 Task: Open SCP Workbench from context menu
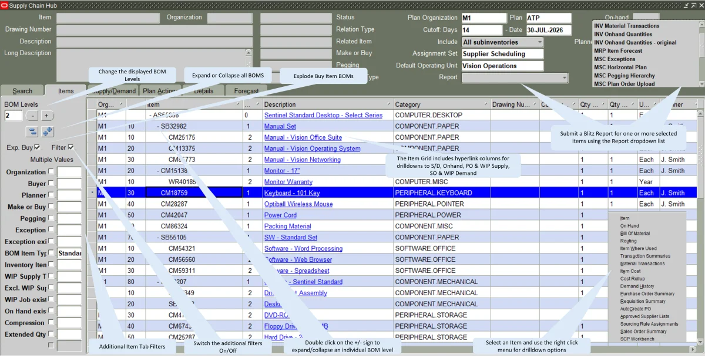[637, 339]
